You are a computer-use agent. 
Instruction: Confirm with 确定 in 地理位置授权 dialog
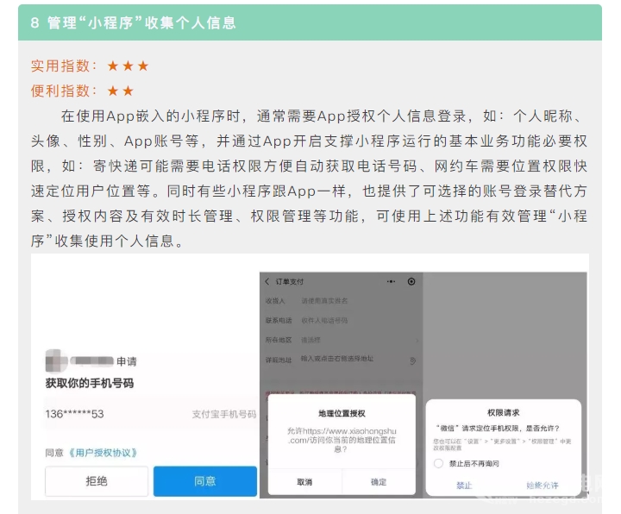[379, 482]
